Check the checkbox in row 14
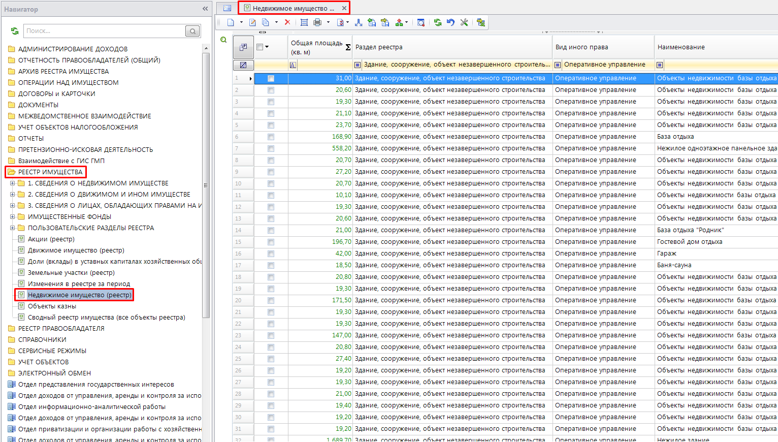The image size is (778, 442). coord(271,230)
